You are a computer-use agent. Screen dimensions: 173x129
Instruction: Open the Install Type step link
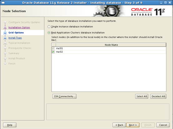(15, 38)
